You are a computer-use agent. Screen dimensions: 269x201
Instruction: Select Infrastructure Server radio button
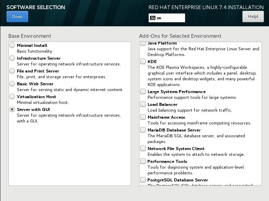tap(12, 58)
